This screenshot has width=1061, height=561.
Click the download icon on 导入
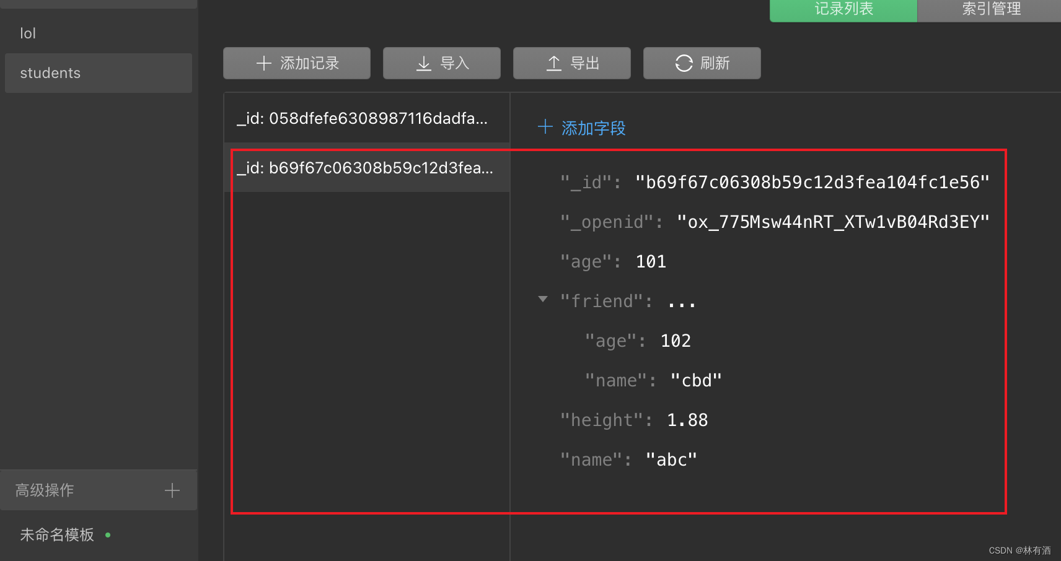tap(424, 63)
